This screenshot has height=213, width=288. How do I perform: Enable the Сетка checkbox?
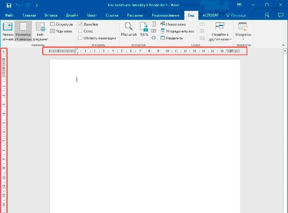pyautogui.click(x=80, y=31)
